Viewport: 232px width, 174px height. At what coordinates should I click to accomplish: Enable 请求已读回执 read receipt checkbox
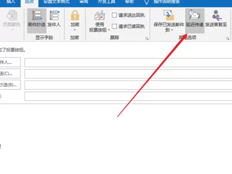114,26
